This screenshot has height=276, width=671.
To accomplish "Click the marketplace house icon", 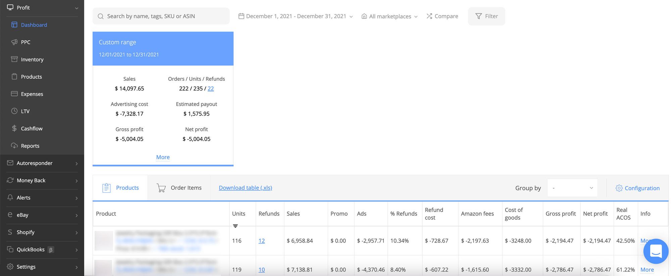I will (364, 16).
